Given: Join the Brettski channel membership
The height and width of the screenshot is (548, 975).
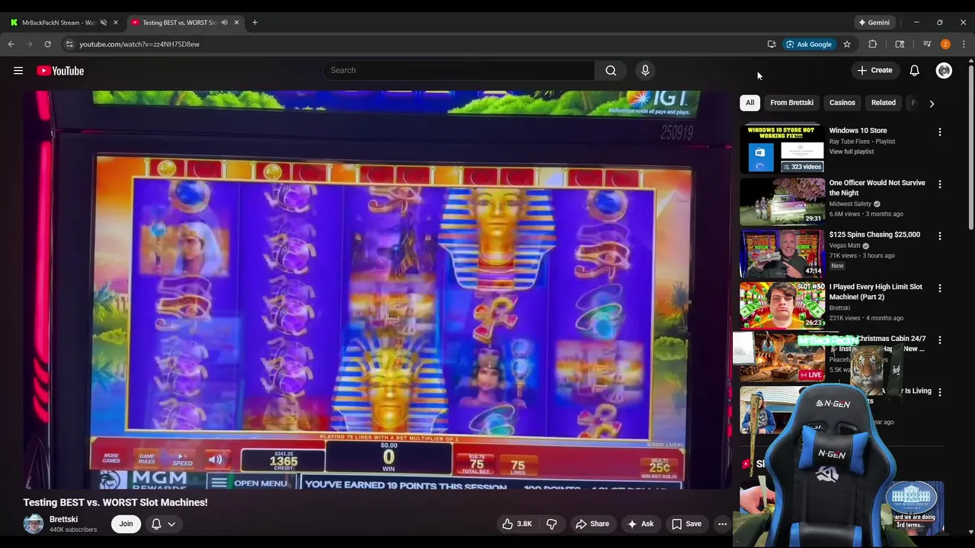Looking at the screenshot, I should (x=126, y=524).
